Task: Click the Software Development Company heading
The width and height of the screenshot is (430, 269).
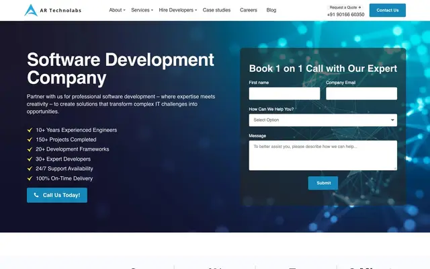Action: [120, 69]
